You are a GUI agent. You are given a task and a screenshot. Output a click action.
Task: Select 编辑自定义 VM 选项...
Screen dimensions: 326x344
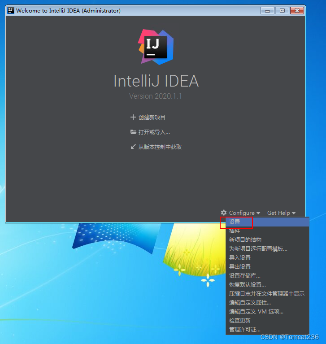point(267,312)
